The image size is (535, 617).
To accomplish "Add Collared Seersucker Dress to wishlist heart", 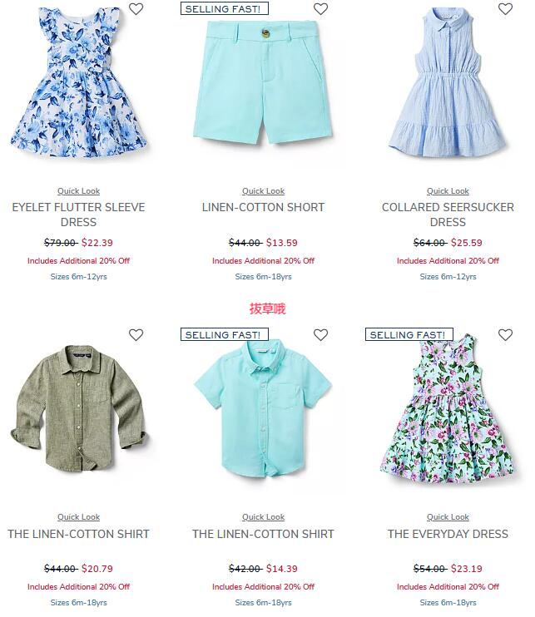I will pos(505,8).
